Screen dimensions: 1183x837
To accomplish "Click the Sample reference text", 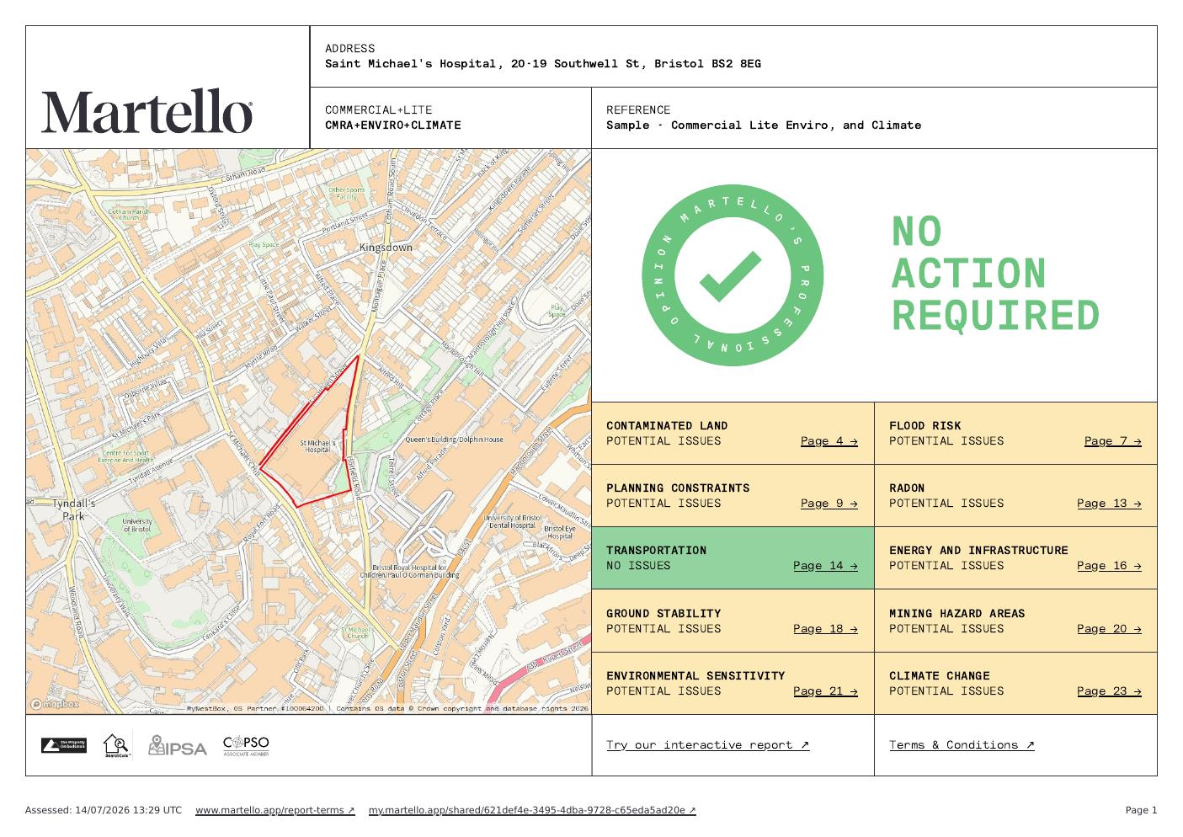I will 764,125.
